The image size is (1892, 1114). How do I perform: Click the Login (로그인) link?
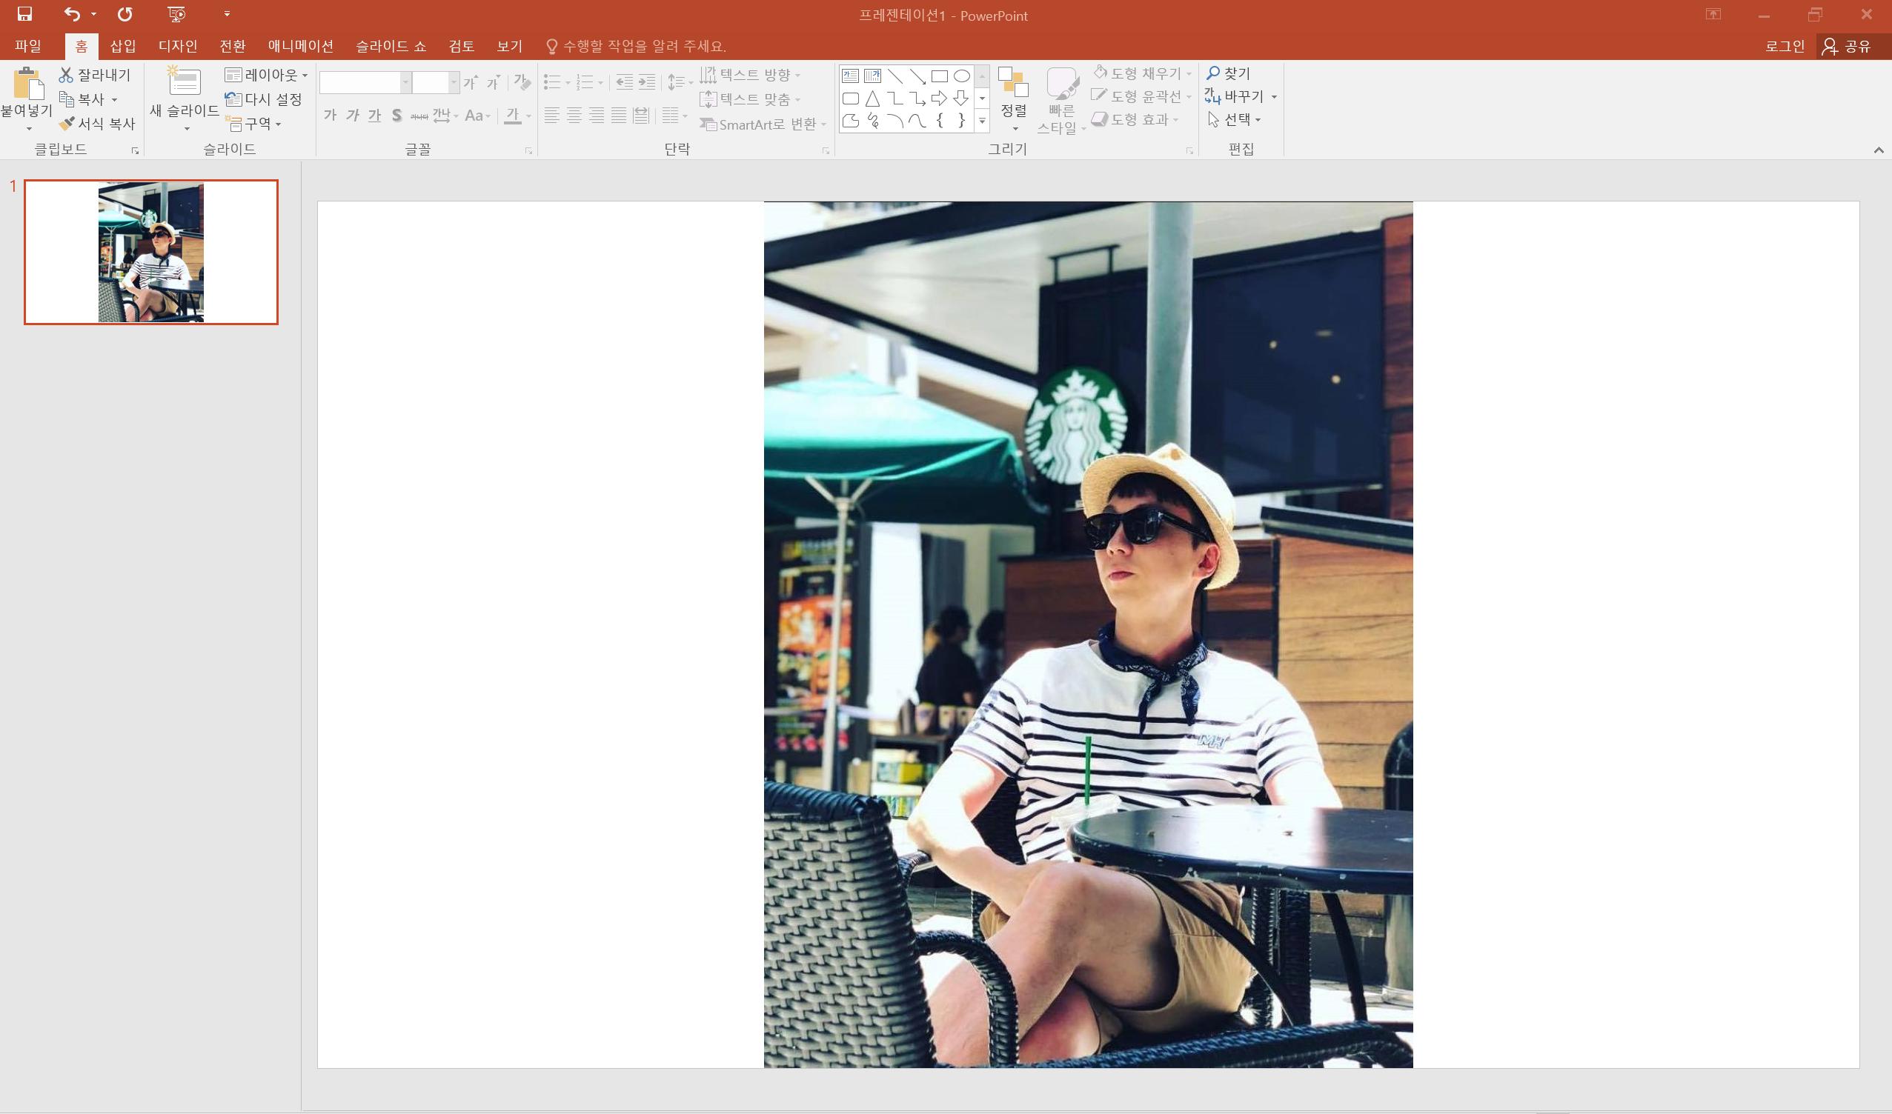pyautogui.click(x=1784, y=47)
